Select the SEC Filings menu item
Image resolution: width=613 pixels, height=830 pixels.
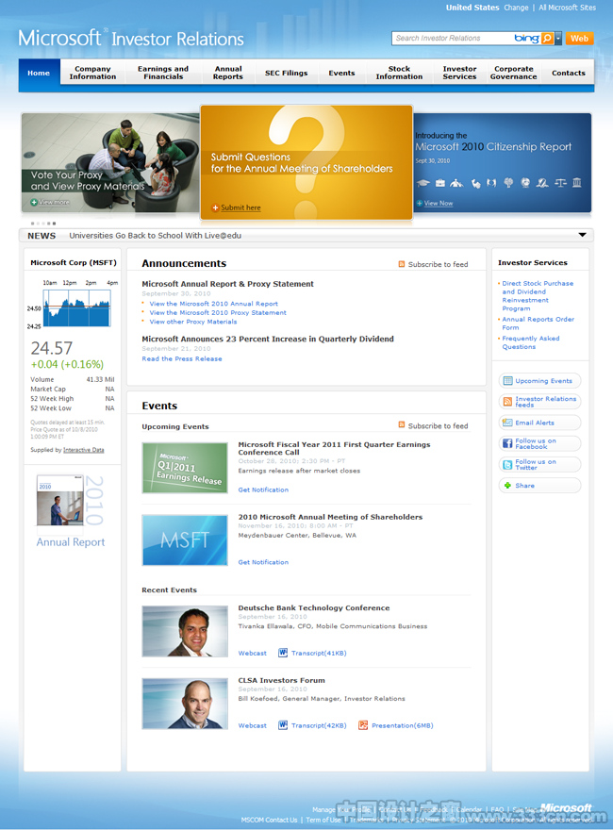pyautogui.click(x=287, y=73)
